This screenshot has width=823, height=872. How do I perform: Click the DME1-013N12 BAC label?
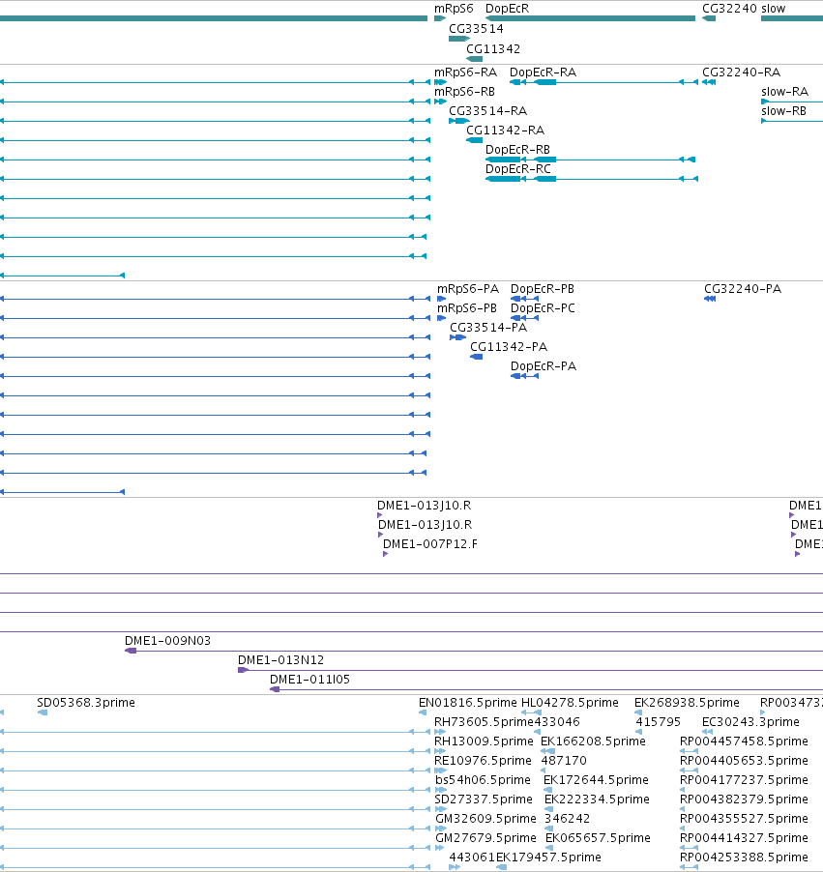280,660
